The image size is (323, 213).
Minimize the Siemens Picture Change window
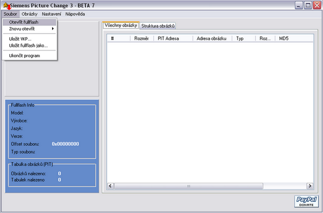298,5
